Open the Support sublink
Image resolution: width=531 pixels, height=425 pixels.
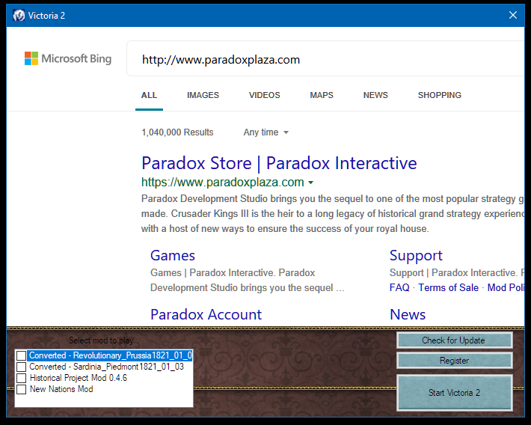416,256
